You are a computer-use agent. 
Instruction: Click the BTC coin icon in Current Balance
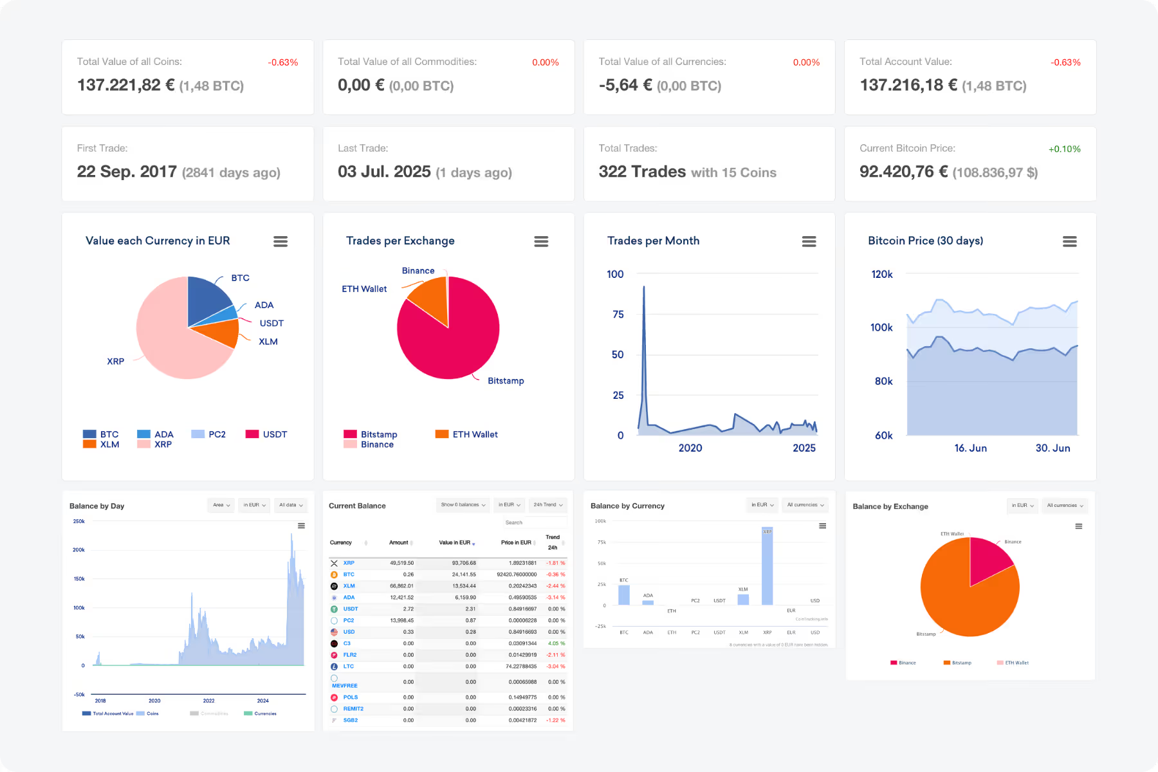tap(334, 574)
